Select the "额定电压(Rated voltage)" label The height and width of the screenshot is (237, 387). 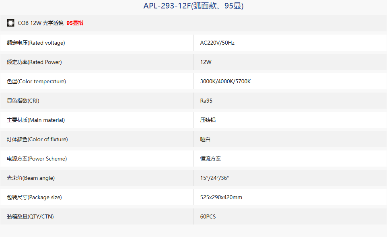[36, 43]
